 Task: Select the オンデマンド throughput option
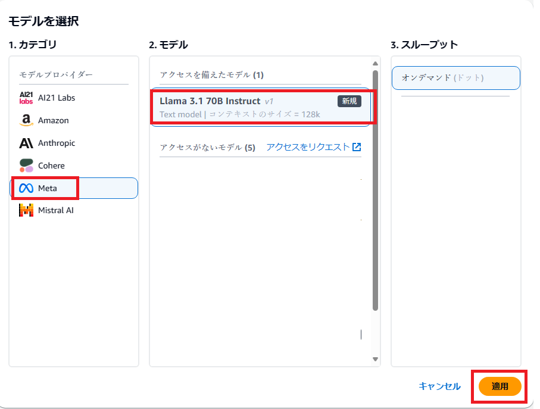[456, 78]
